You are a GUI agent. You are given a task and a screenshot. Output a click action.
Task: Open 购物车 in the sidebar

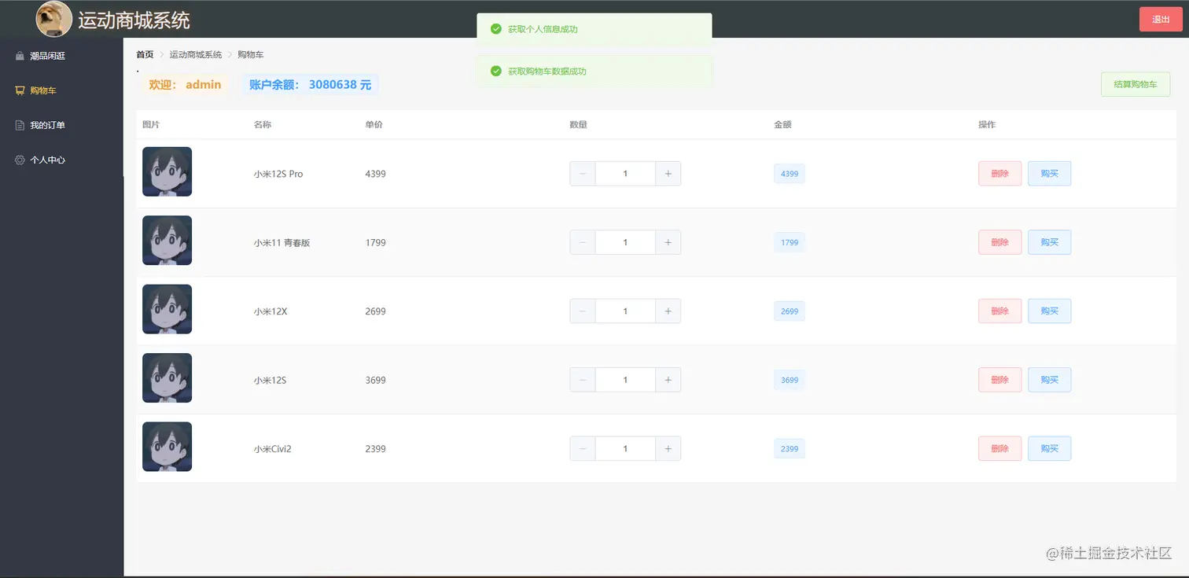click(61, 90)
